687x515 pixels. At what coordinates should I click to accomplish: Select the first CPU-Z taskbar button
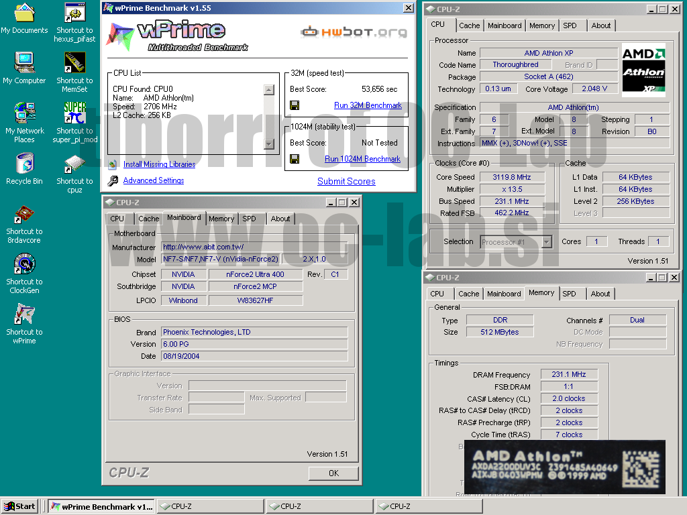(x=210, y=506)
